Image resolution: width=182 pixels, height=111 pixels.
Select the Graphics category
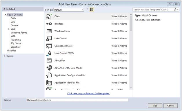pyautogui.click(x=12, y=51)
